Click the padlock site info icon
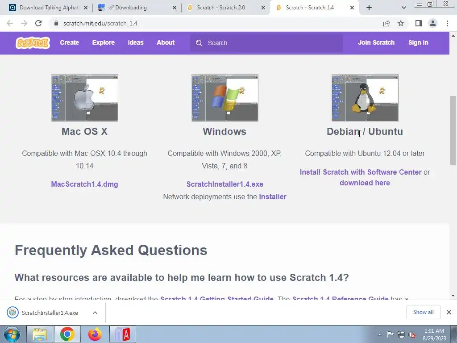 57,23
